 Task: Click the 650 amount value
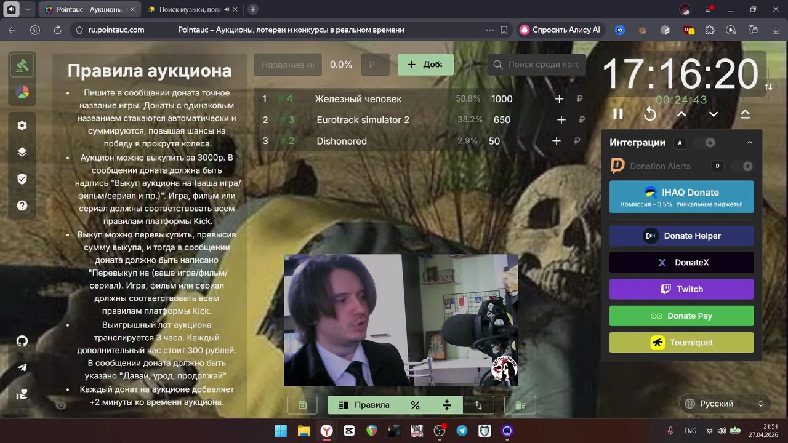[502, 120]
